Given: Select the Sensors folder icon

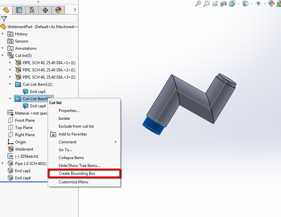Looking at the screenshot, I should pyautogui.click(x=10, y=41).
